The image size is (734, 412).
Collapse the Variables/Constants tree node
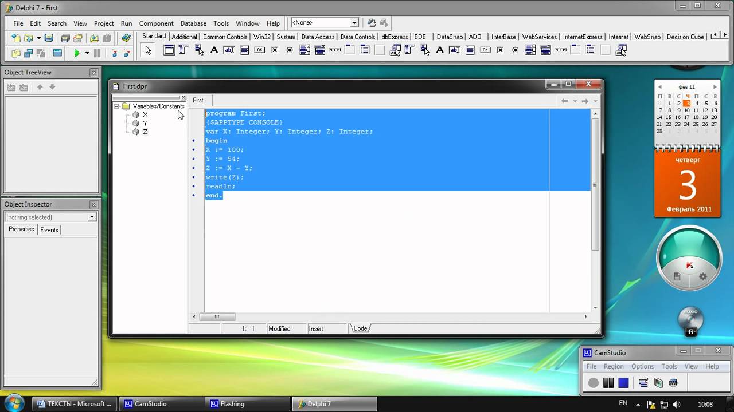click(116, 106)
